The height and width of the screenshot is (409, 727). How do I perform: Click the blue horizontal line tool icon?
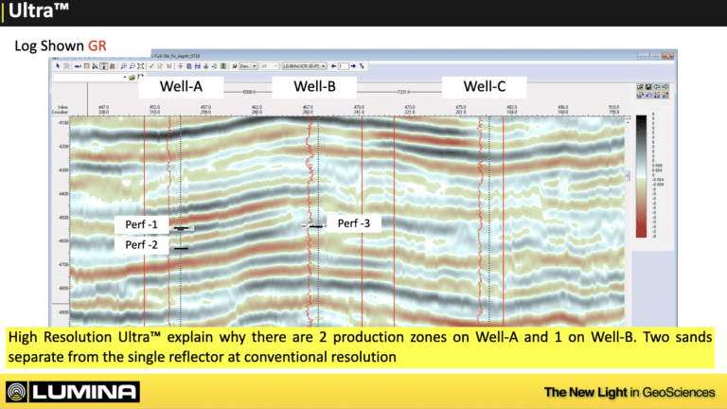click(x=78, y=66)
